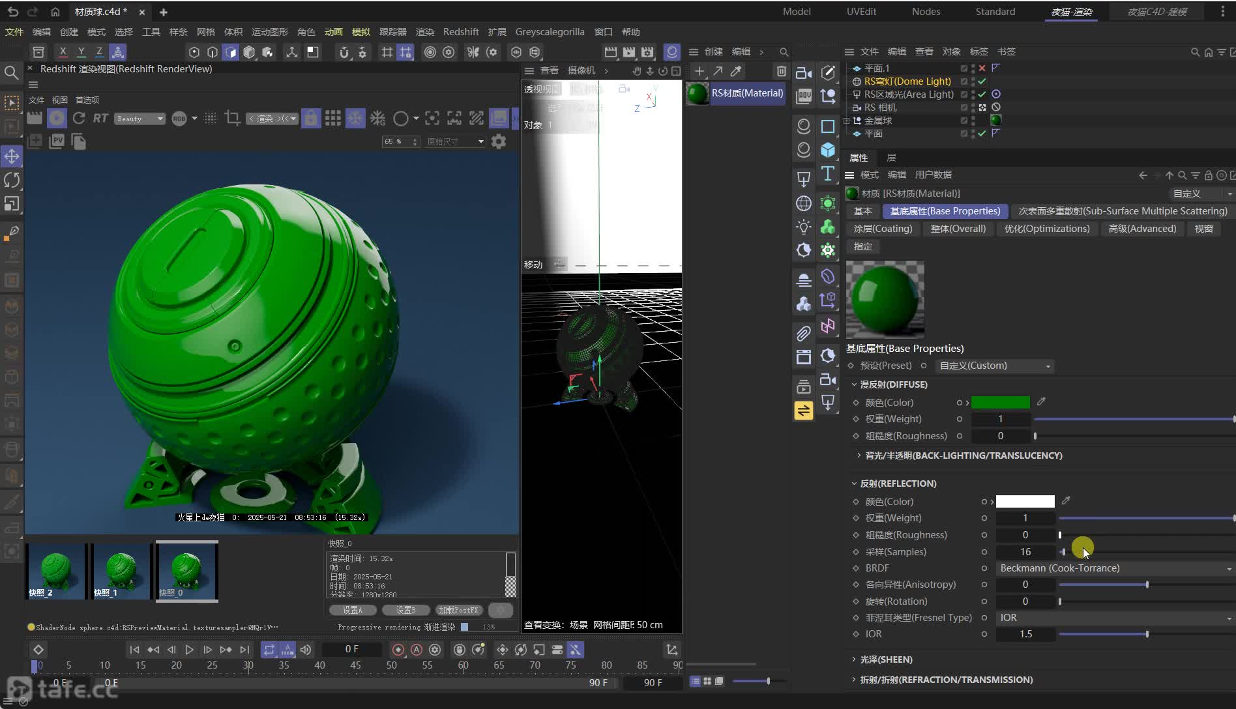Delete material with the trash icon
1236x709 pixels.
pos(781,71)
